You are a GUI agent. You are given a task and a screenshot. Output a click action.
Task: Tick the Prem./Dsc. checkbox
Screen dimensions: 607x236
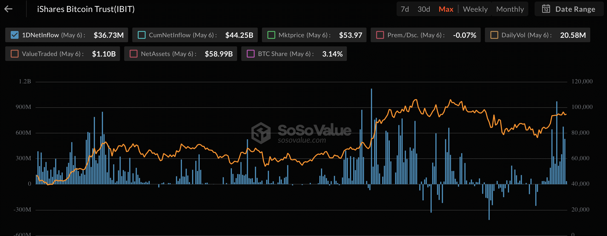click(x=380, y=35)
